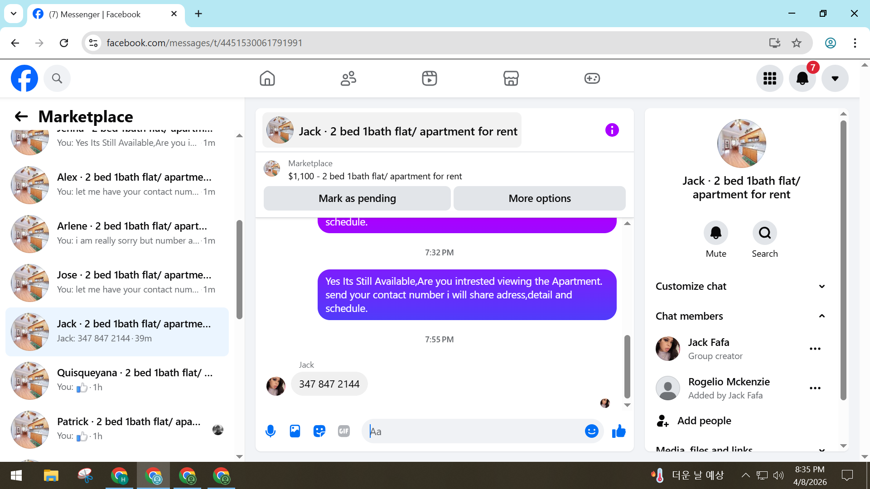Open the sticker picker icon

click(319, 431)
